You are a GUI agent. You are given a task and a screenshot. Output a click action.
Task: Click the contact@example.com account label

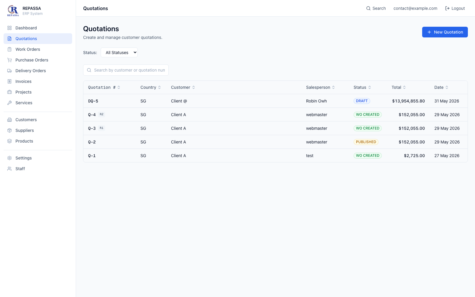click(x=415, y=8)
